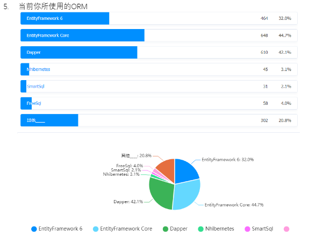Image resolution: width=309 pixels, height=243 pixels.
Task: Click the 44.7% value in EntityFramework Core row
Action: point(285,35)
